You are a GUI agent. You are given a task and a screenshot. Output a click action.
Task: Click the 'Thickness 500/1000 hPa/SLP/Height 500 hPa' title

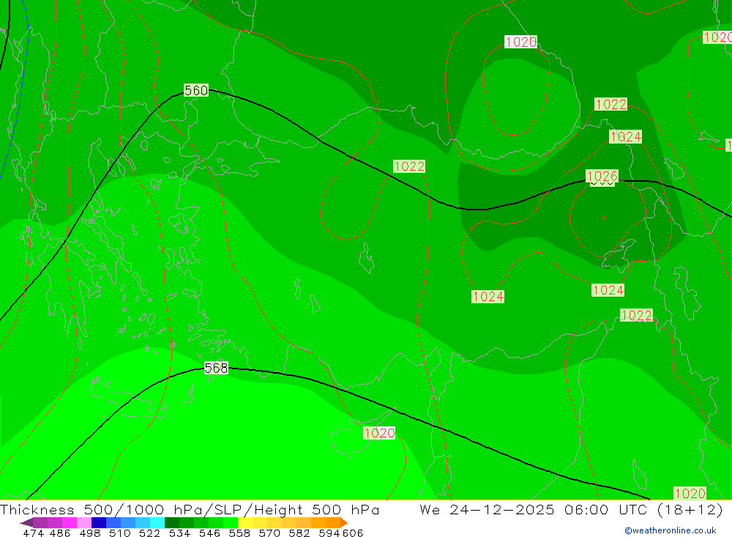190,509
